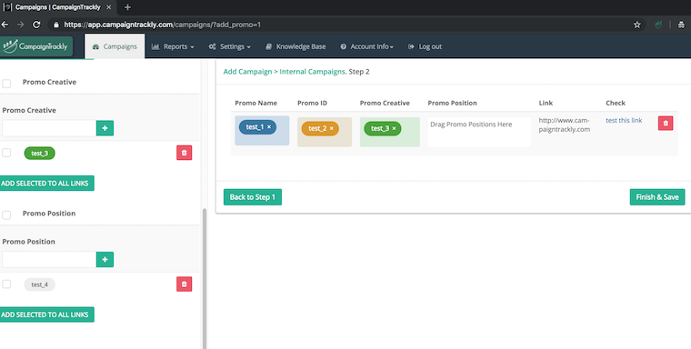Click Back to Step 1 button
The height and width of the screenshot is (349, 691).
coord(253,197)
